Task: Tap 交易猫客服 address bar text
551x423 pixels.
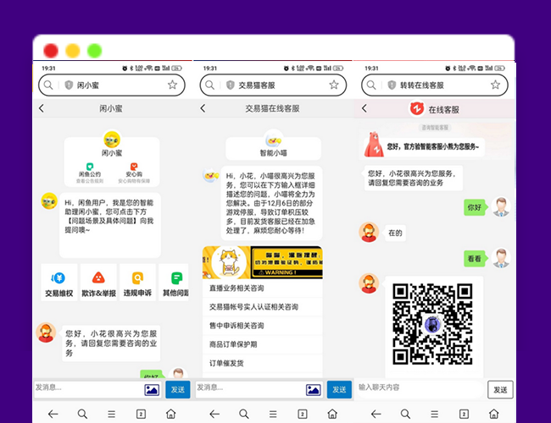Action: (x=257, y=85)
